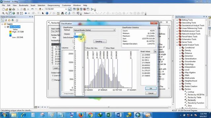Open the Editor Toolbar icon
Image resolution: width=211 pixels, height=118 pixels.
click(70, 9)
